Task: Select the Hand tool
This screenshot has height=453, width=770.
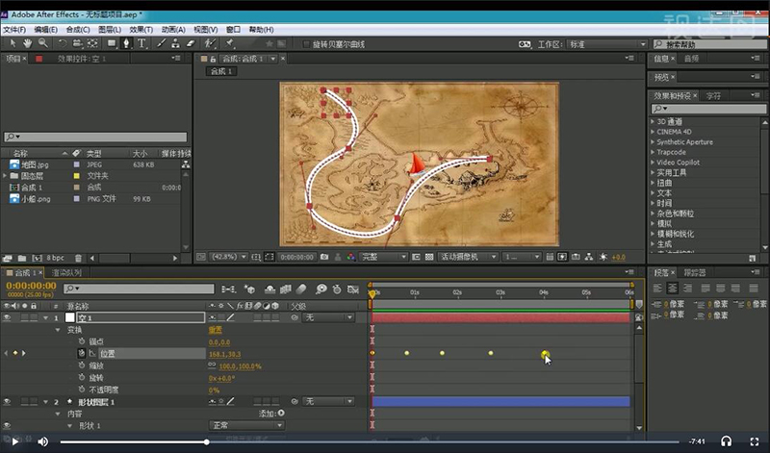Action: pos(27,43)
